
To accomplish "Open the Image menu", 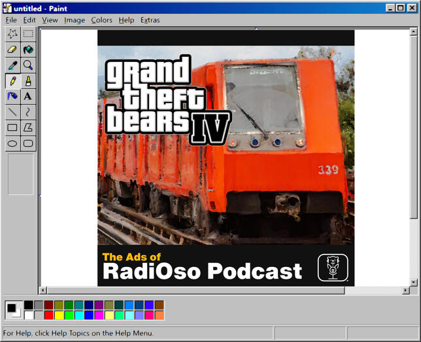I will 75,20.
